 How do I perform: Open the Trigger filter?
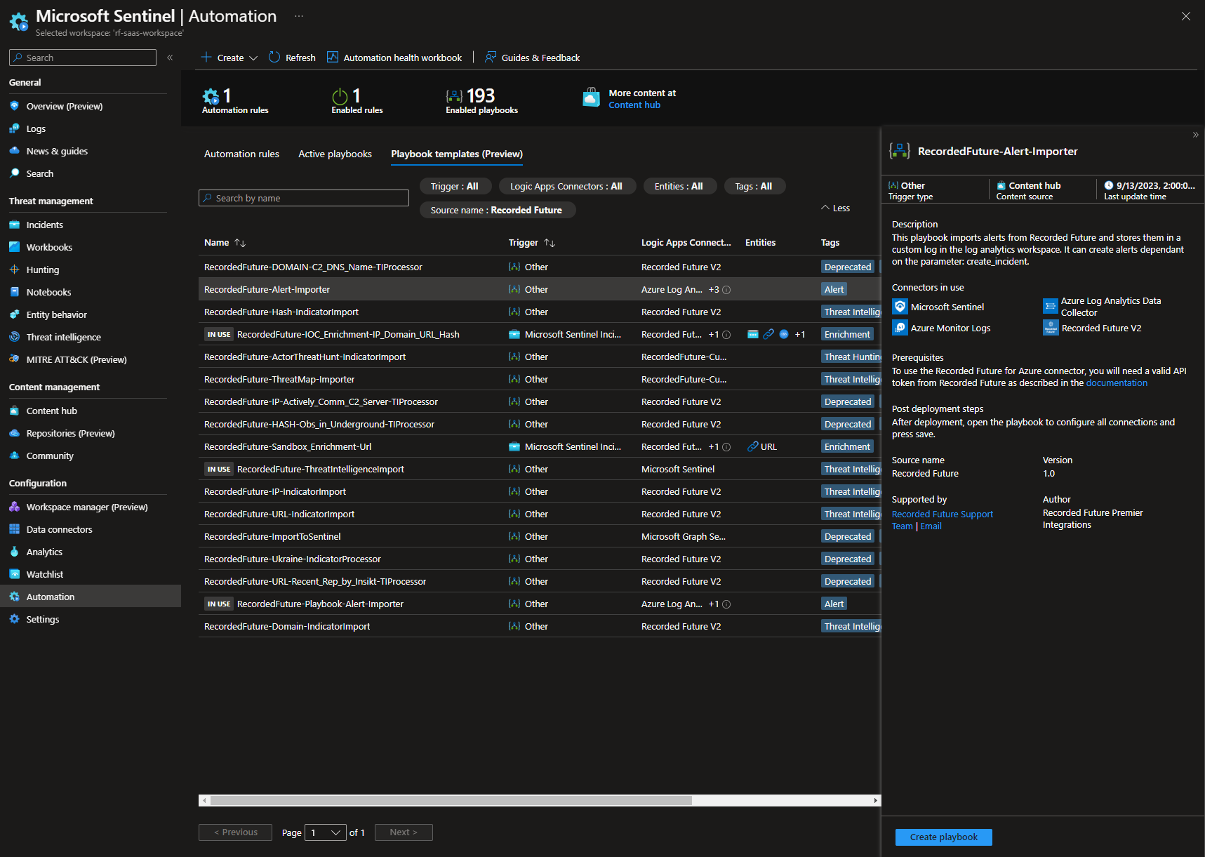pos(454,186)
